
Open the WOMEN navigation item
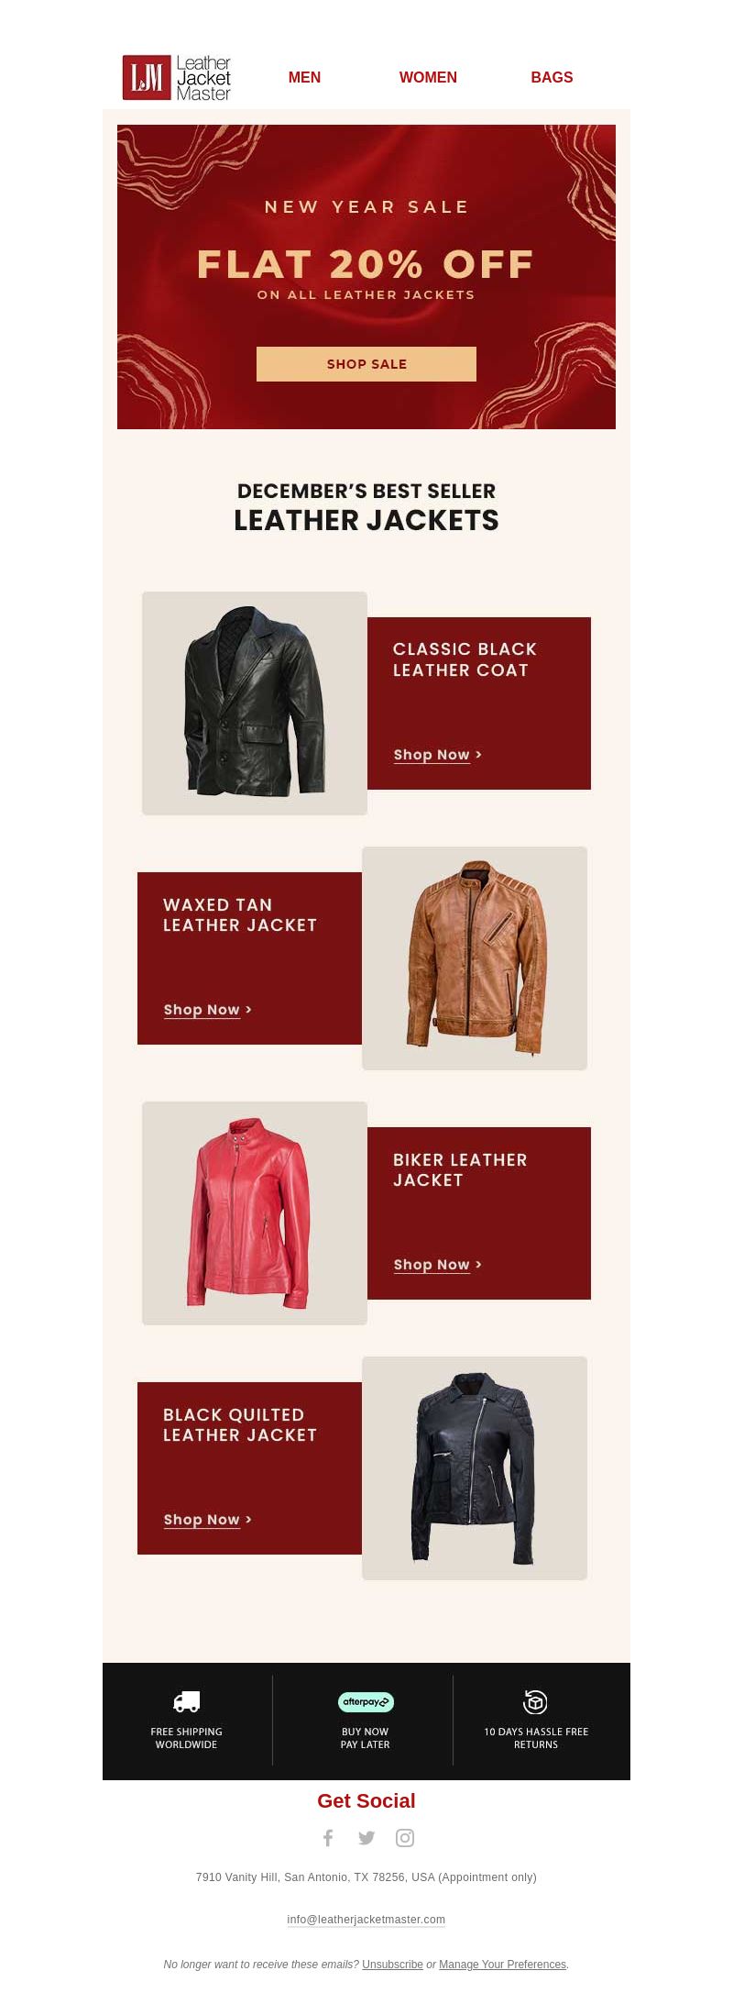428,78
